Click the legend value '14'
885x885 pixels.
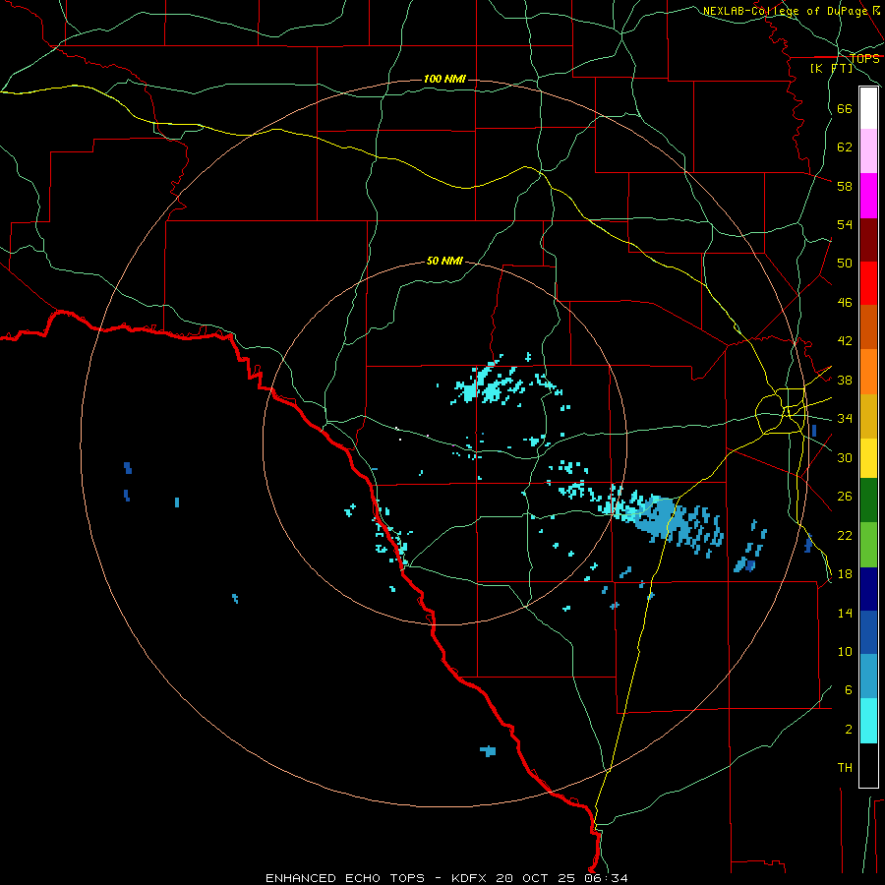pyautogui.click(x=845, y=613)
